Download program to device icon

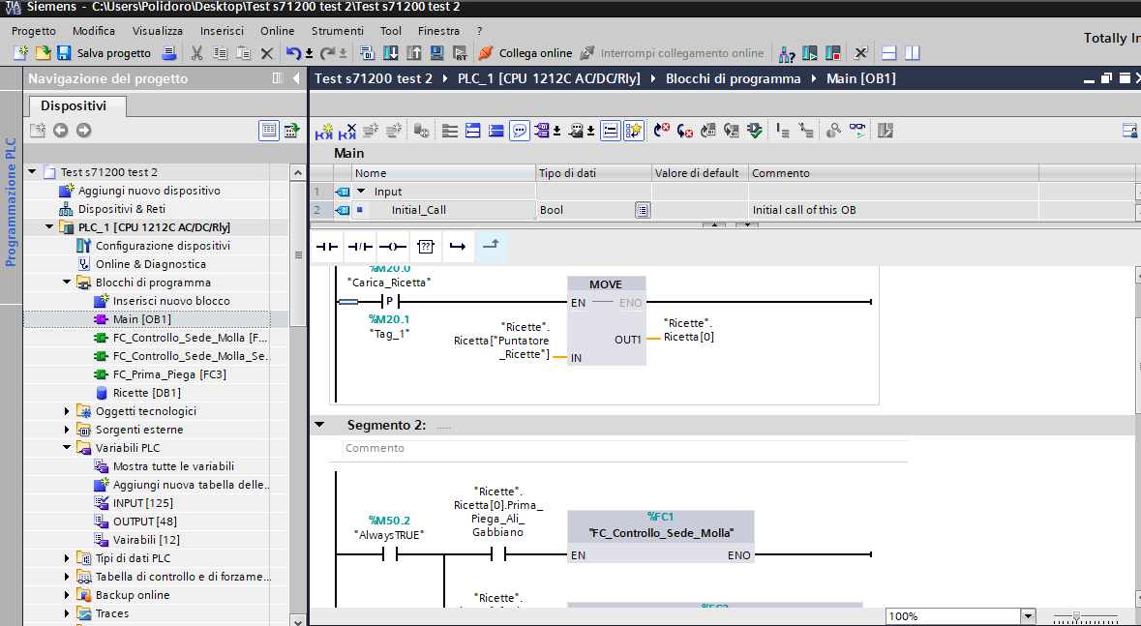pos(391,52)
